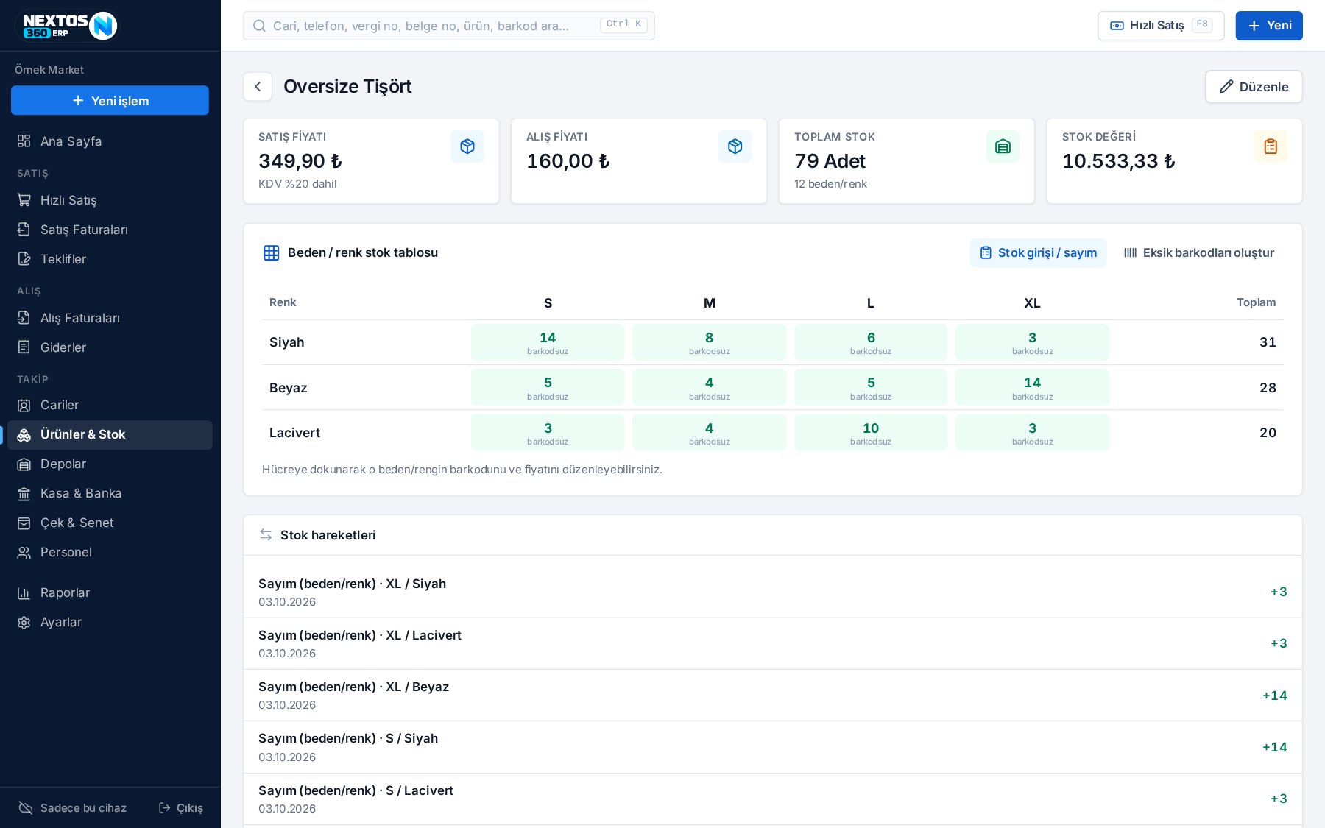Open Raporlar from the sidebar

tap(110, 592)
